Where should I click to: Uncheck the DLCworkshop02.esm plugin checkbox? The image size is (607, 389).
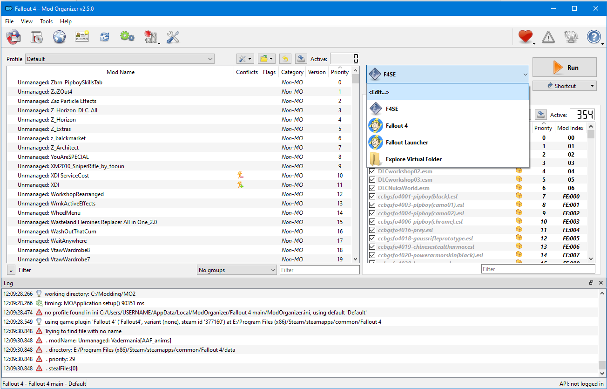click(372, 171)
